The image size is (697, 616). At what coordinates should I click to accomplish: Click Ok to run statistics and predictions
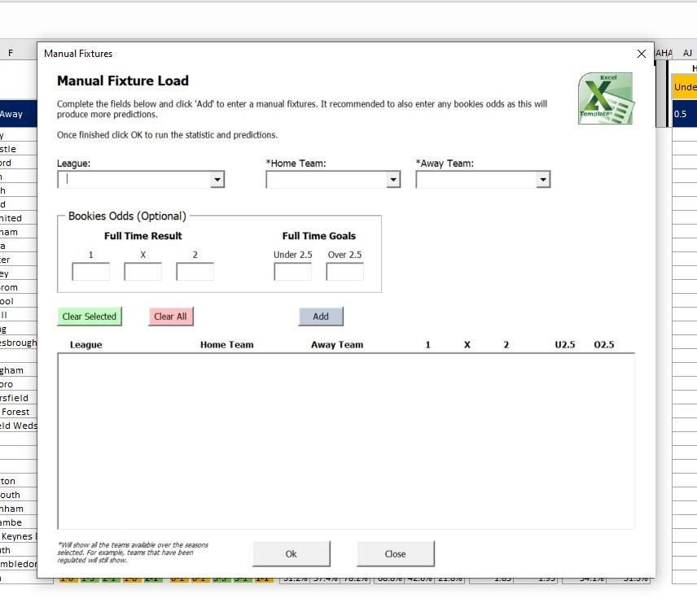[x=291, y=553]
